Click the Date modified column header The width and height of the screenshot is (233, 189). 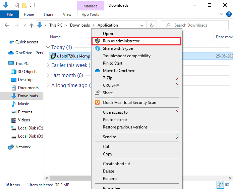click(224, 37)
